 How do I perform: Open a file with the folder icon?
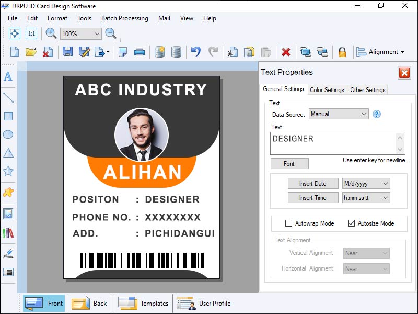31,51
